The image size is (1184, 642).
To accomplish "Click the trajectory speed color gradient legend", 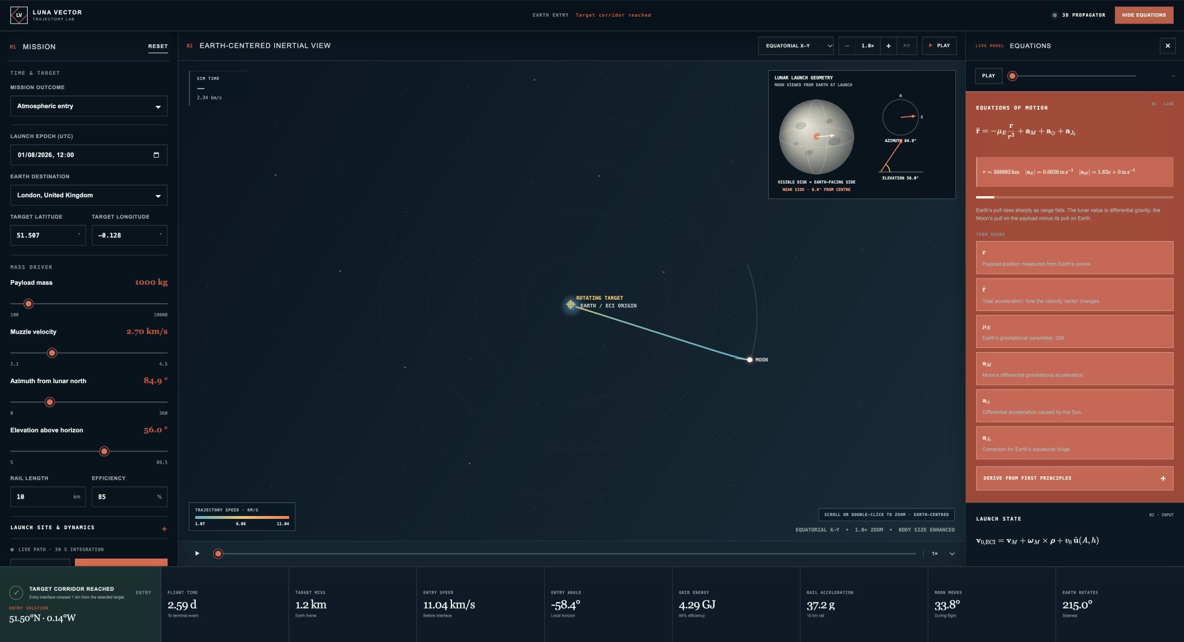I will click(x=242, y=517).
